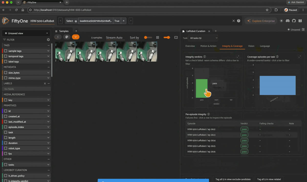Check the label tags checkbox
Screen dimensions: 307x182
6,62
